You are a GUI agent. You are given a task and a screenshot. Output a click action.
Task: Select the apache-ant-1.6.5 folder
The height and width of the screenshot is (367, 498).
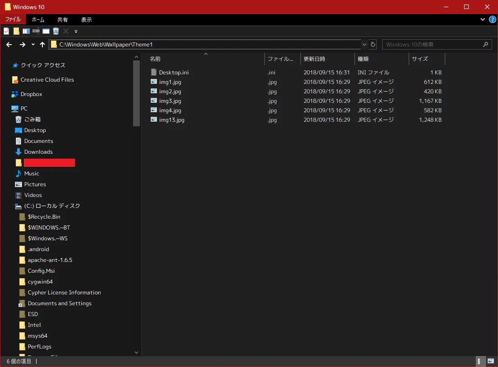tap(50, 260)
